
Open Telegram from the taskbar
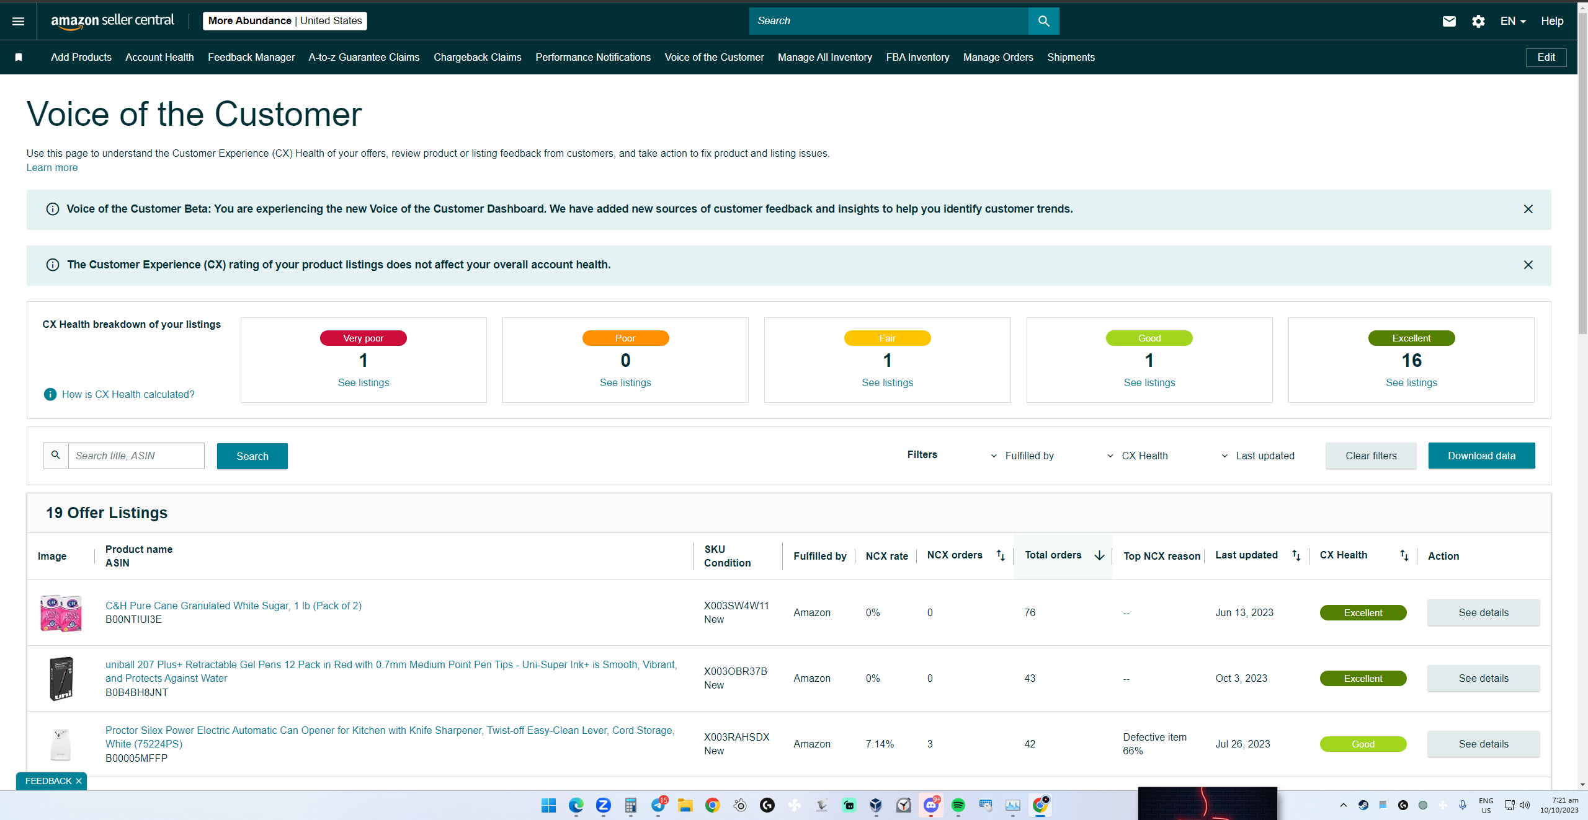tap(658, 805)
